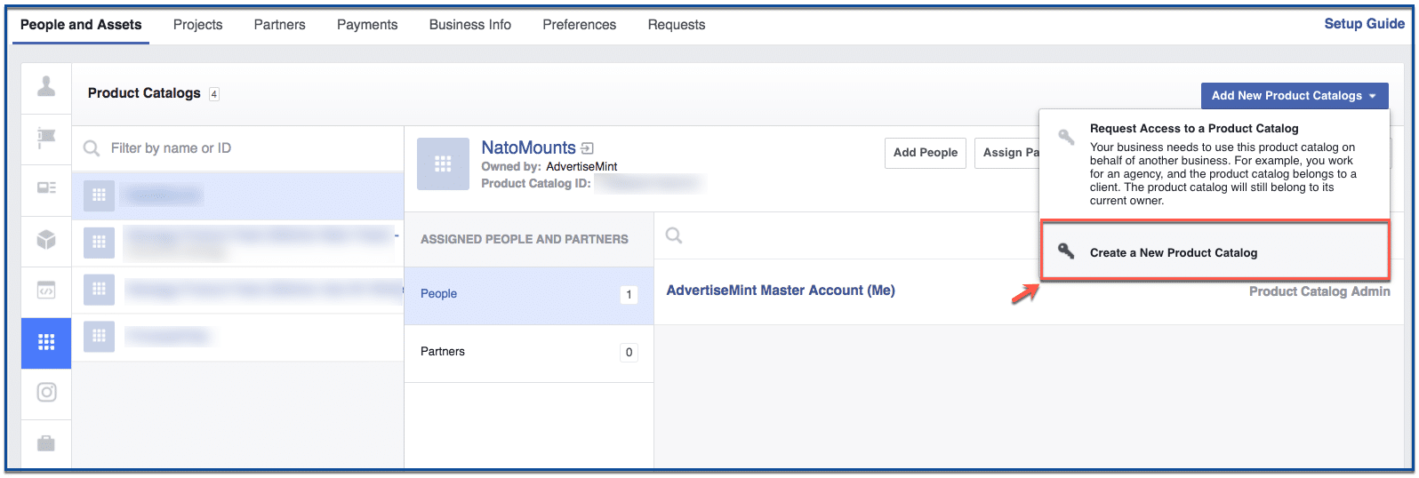Click the key icon for Request Access
The image size is (1419, 478).
pyautogui.click(x=1065, y=138)
